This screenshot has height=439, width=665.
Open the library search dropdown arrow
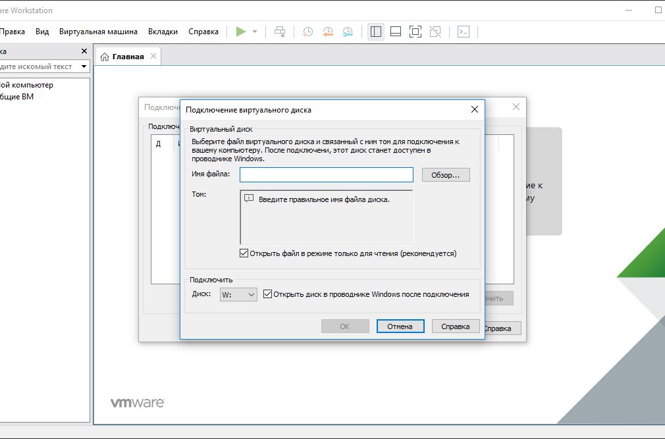point(84,66)
